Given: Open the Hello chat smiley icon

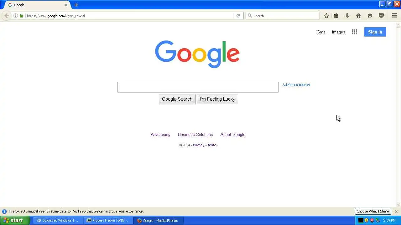Looking at the screenshot, I should [370, 16].
